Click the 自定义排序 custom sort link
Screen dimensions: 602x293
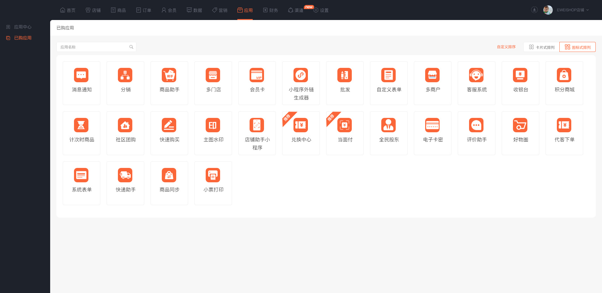(x=506, y=47)
